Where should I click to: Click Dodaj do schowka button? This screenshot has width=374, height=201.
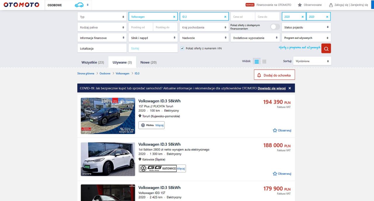[274, 75]
